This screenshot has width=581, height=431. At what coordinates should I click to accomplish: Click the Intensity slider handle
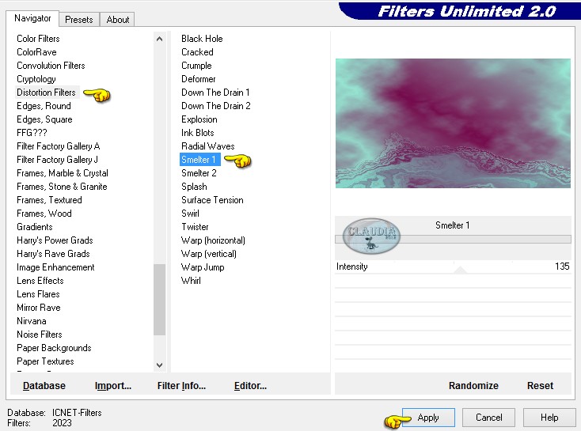point(460,270)
